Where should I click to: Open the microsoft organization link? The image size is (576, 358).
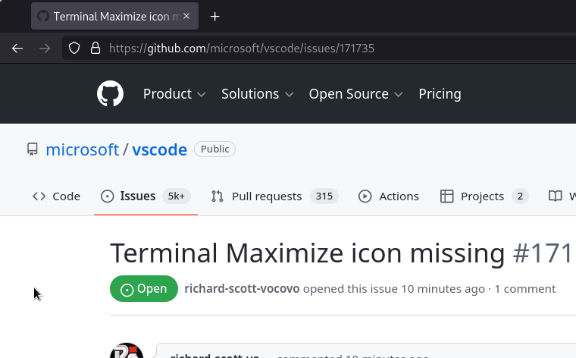click(x=83, y=149)
